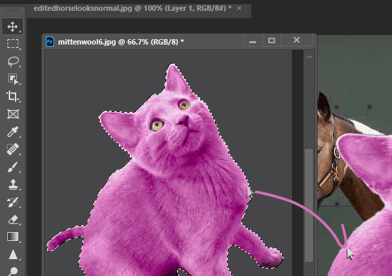The height and width of the screenshot is (276, 392).
Task: Select the Dodge tool at toolbar bottom
Action: click(12, 271)
